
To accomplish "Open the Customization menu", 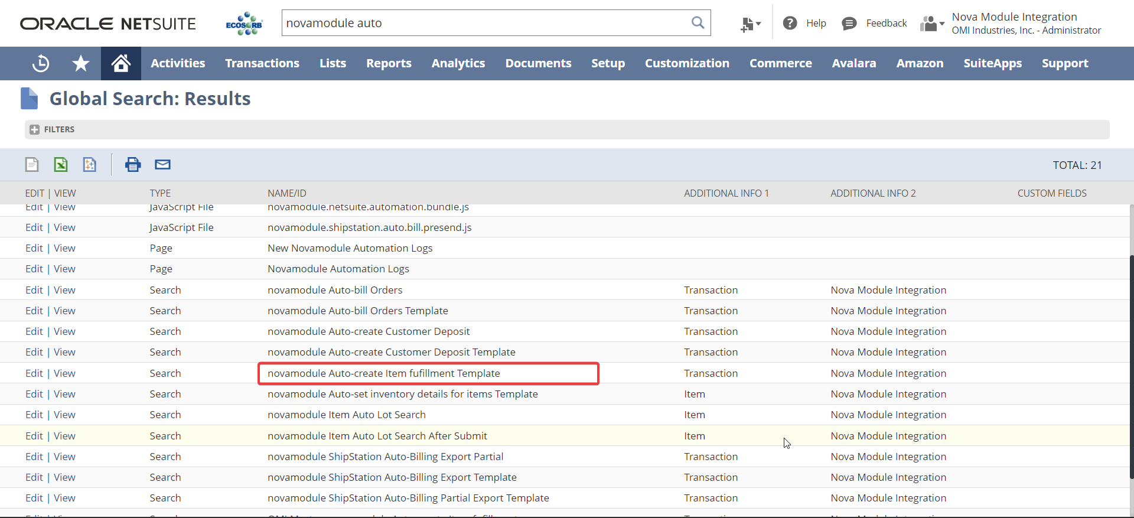I will [687, 63].
